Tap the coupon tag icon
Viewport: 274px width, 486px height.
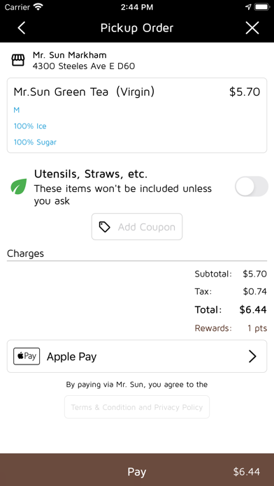coord(105,227)
